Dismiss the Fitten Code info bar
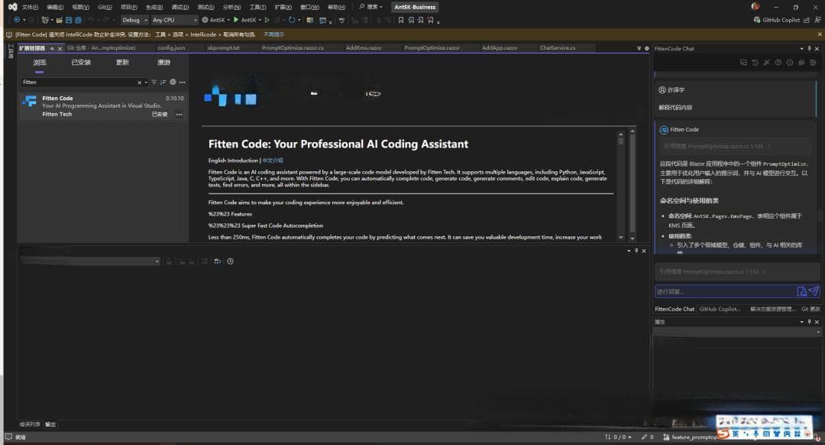The image size is (825, 445). [x=819, y=34]
